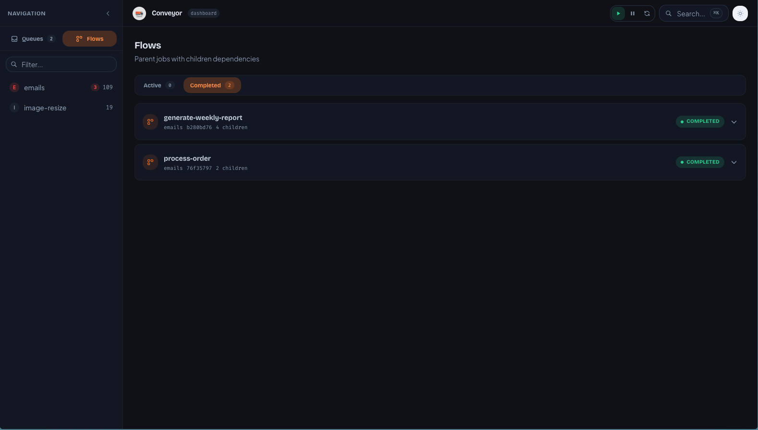Click the generate-weekly-report flow icon
Viewport: 758px width, 430px height.
click(x=150, y=122)
